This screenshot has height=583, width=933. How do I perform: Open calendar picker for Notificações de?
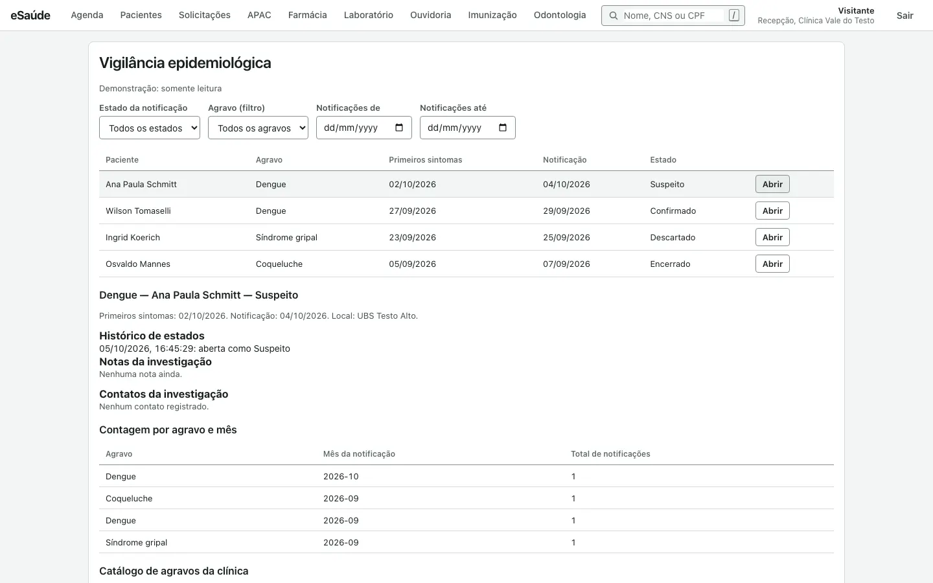(399, 128)
